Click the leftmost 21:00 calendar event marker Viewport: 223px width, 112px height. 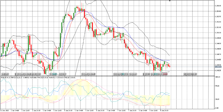pyautogui.click(x=5, y=74)
